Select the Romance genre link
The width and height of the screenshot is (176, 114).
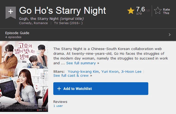(41, 23)
